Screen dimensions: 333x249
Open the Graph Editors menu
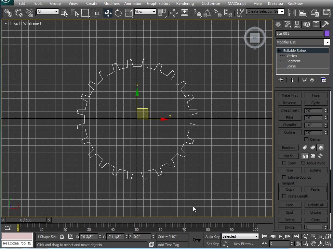[x=158, y=3]
